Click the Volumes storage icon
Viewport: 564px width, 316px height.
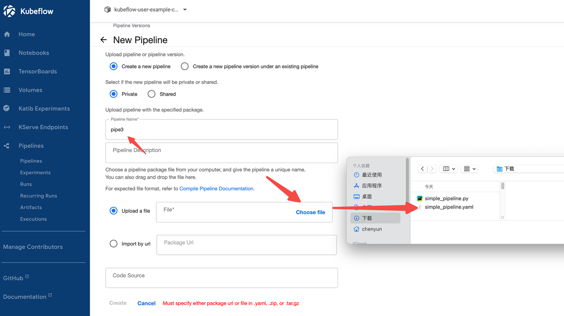(x=7, y=90)
